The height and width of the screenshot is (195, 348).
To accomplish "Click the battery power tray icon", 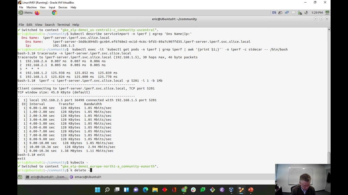I will coord(300,13).
